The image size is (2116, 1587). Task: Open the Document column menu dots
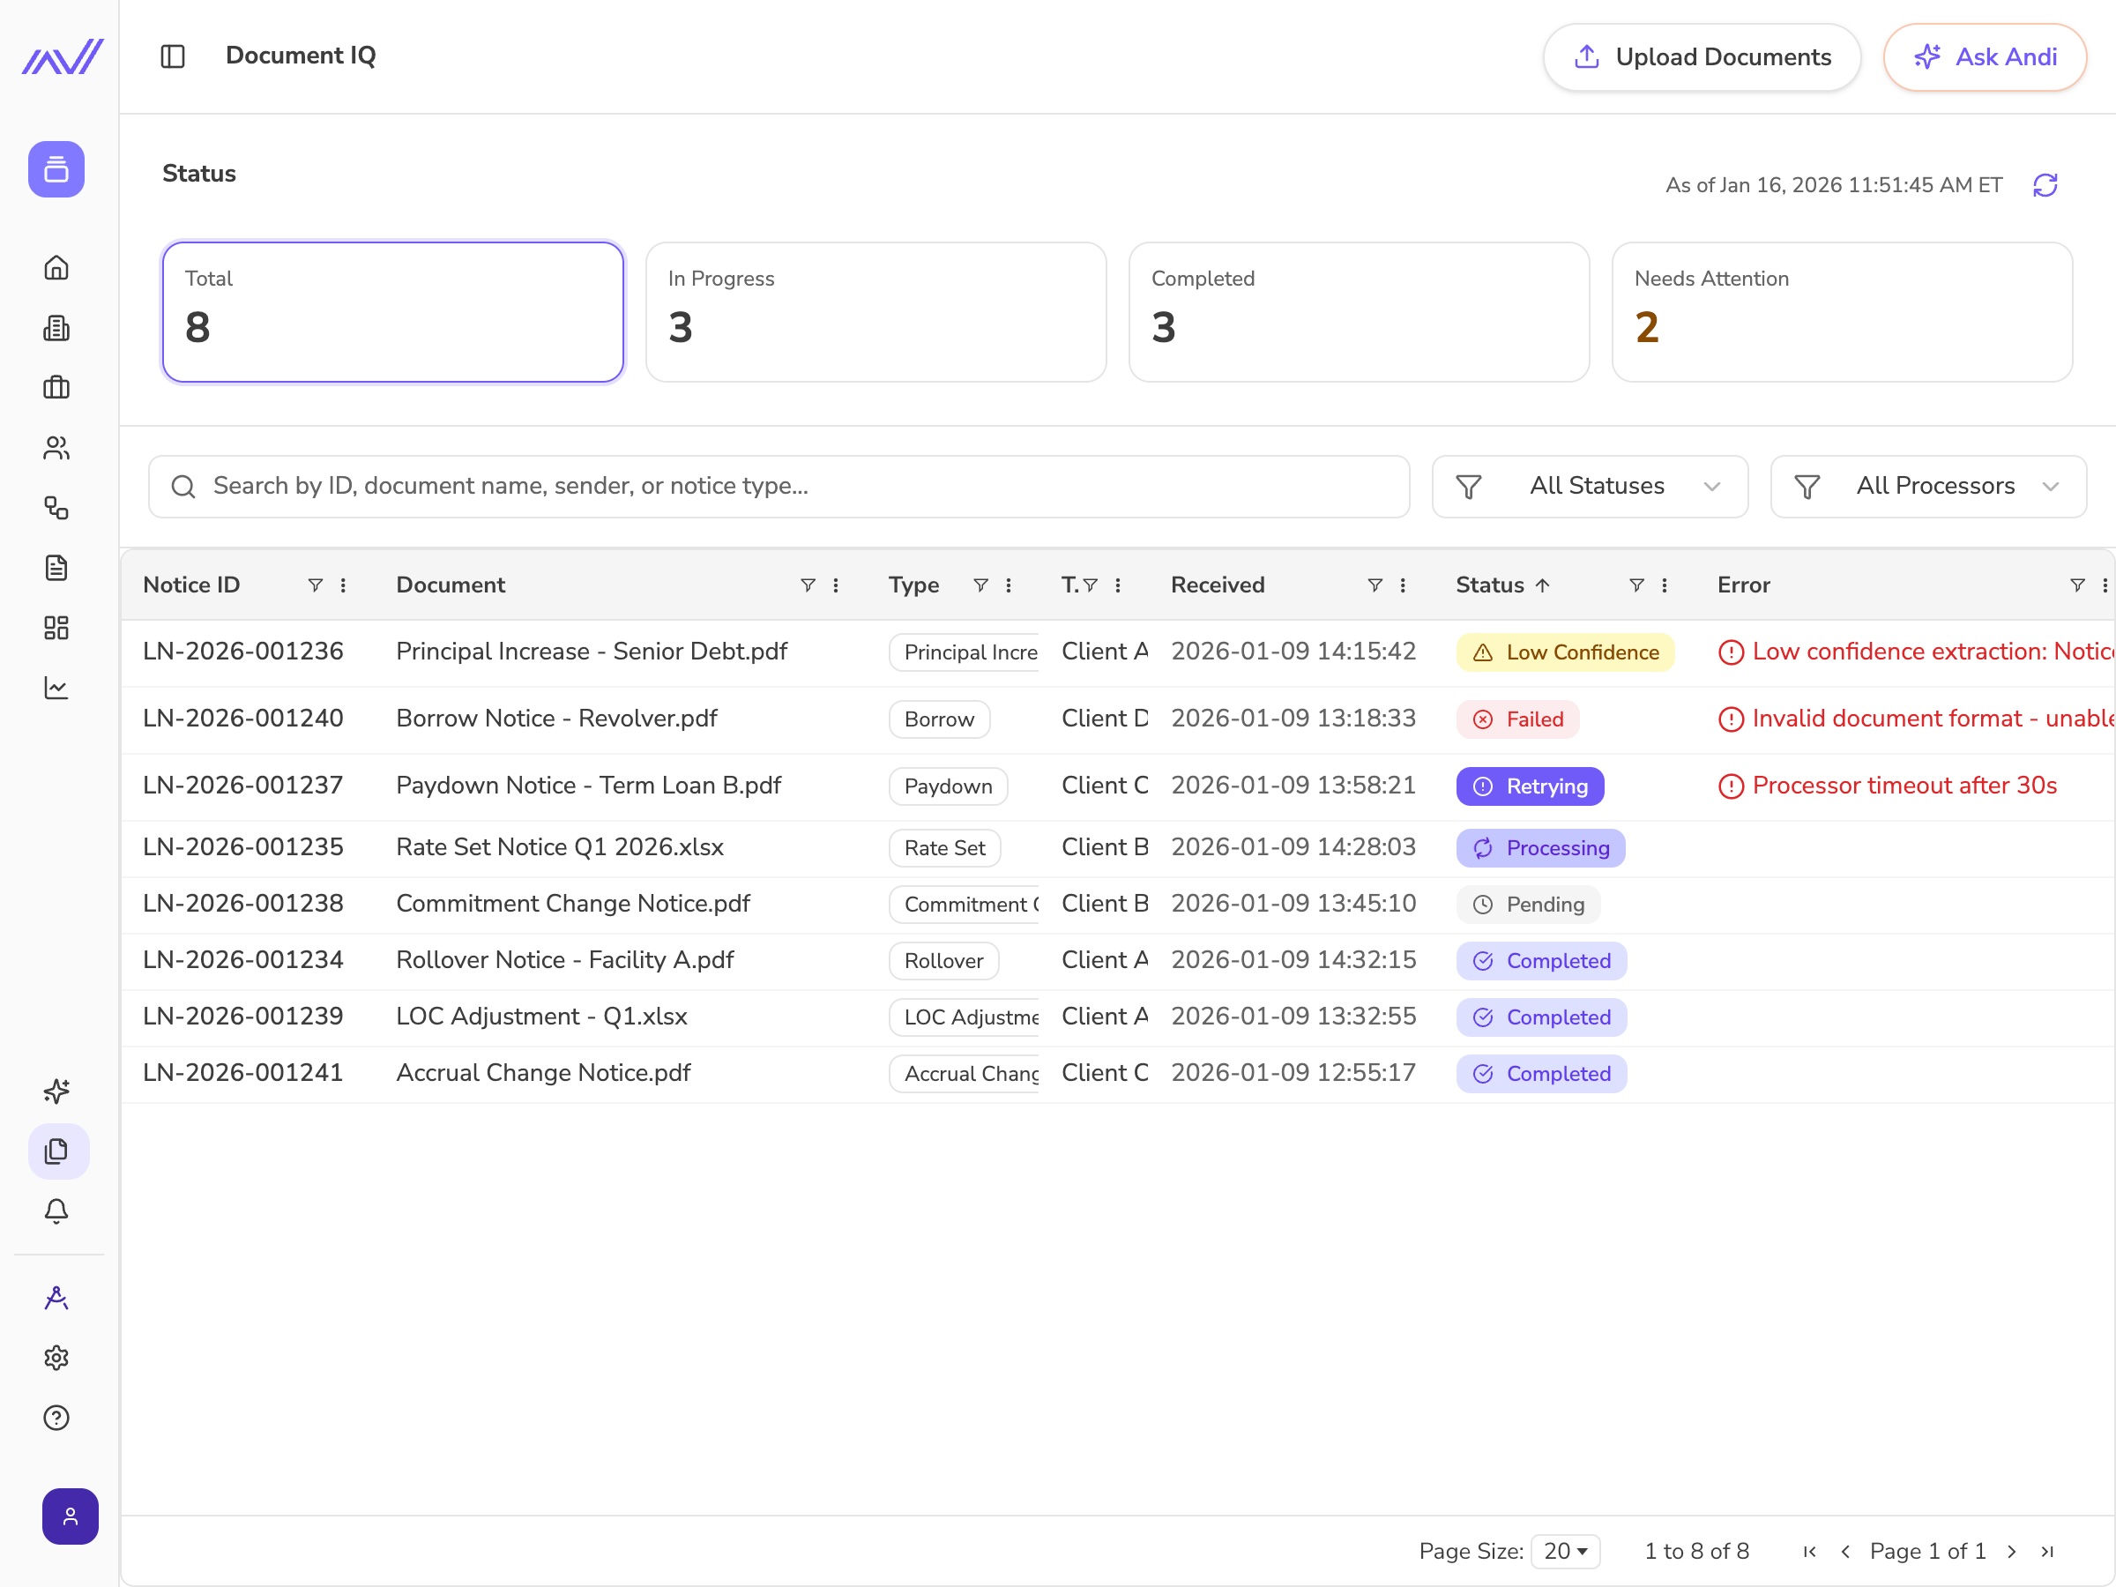[835, 585]
